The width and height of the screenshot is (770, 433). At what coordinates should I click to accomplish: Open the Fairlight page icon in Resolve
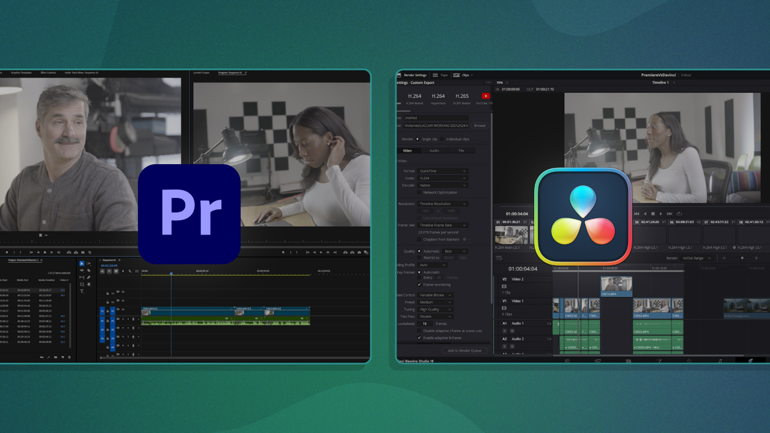(x=720, y=360)
